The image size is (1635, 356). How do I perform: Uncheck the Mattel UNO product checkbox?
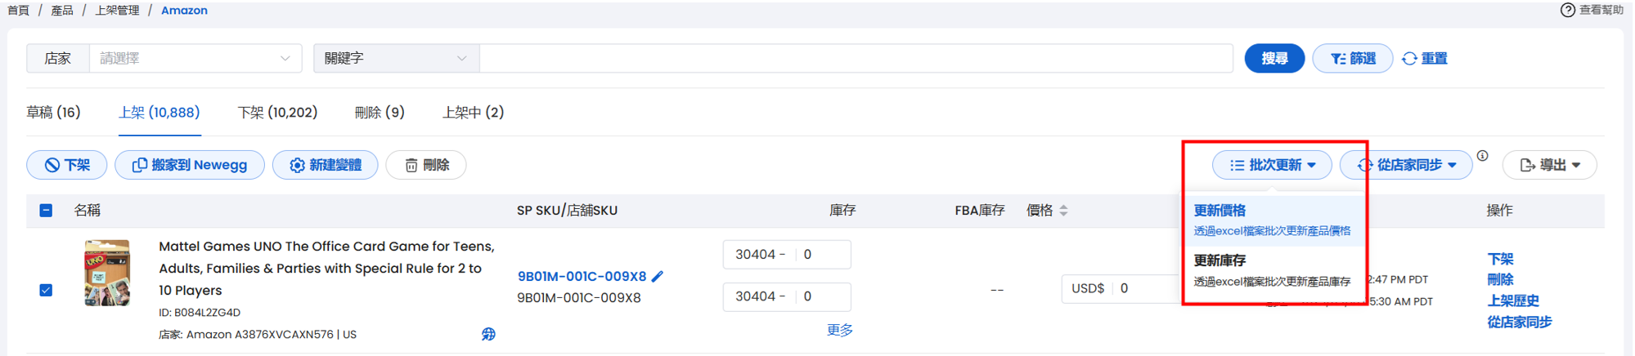tap(46, 290)
